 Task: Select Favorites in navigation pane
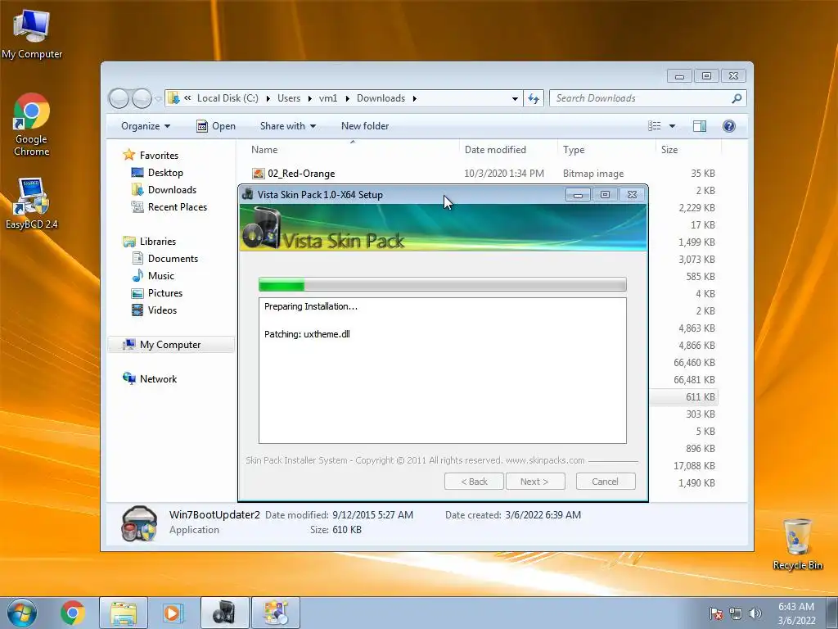(x=159, y=155)
